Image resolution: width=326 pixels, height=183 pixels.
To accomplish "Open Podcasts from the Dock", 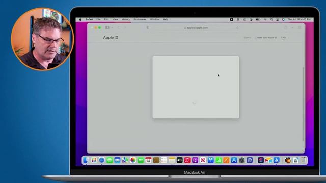I will 195,160.
